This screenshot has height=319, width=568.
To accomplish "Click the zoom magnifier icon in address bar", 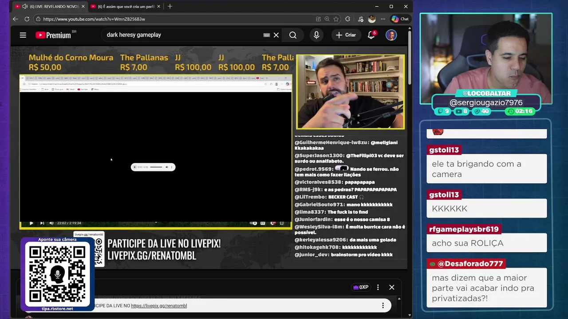I will (x=327, y=19).
